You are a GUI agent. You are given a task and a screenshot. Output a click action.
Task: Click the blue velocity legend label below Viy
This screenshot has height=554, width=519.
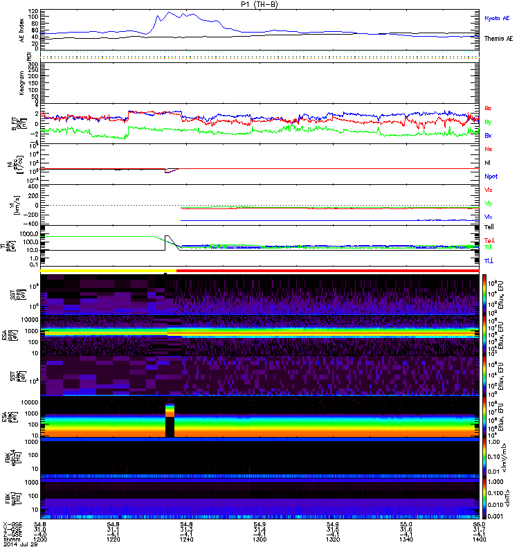489,217
